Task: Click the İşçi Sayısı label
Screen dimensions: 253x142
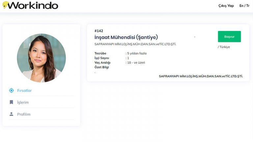Action: tap(102, 58)
